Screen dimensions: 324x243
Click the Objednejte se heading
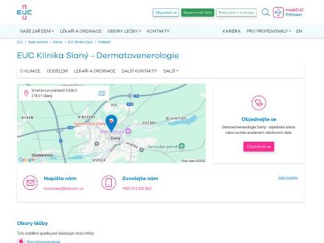[259, 119]
